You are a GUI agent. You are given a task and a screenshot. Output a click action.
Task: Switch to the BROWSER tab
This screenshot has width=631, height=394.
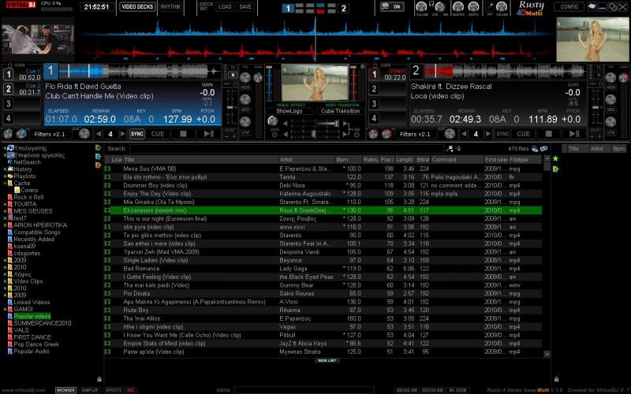[65, 390]
